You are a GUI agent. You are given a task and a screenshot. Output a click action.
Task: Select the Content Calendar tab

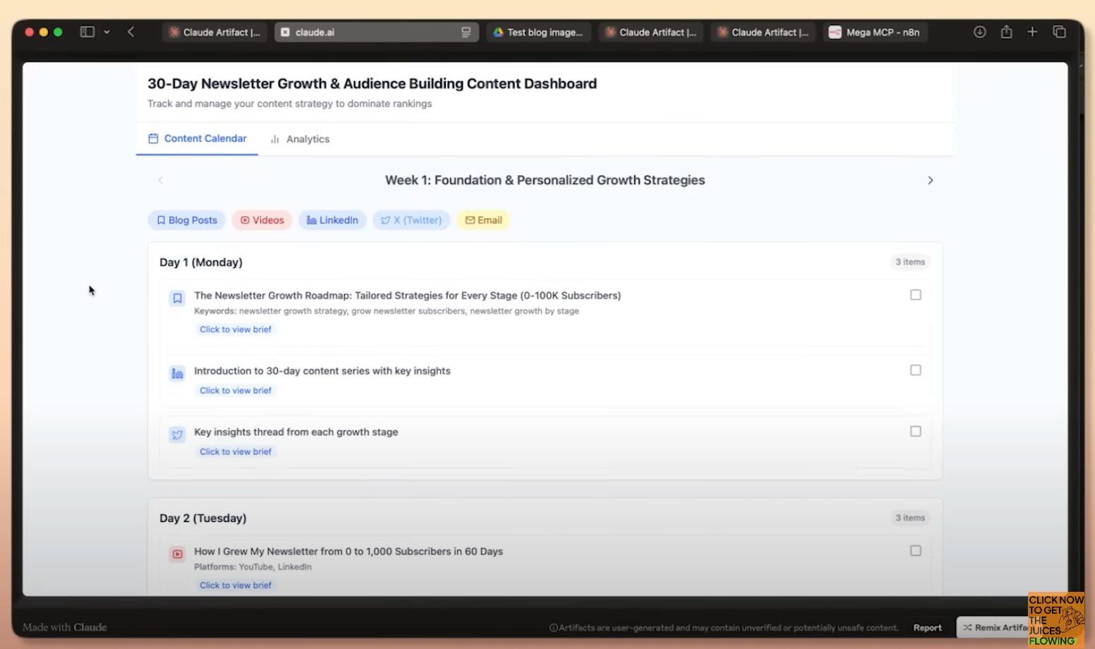click(x=197, y=139)
